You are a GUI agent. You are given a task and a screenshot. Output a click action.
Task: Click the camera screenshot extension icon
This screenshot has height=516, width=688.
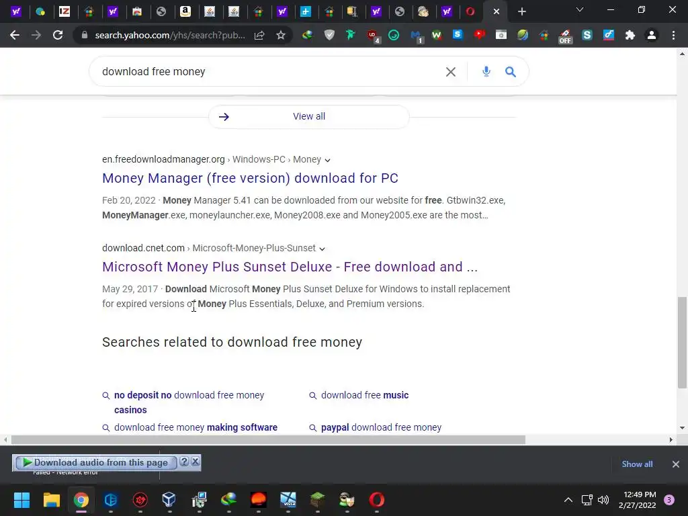click(x=501, y=35)
